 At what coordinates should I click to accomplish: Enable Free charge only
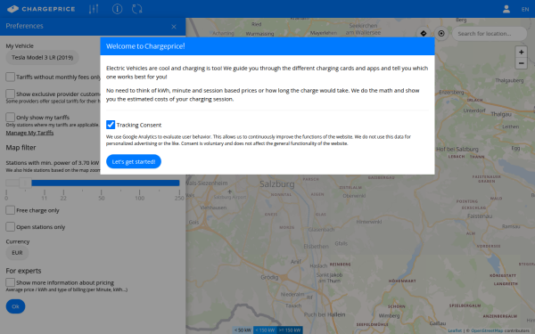coord(10,210)
